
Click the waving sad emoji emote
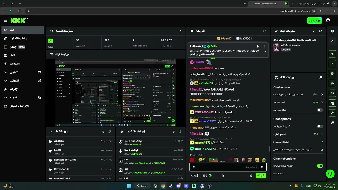point(202,160)
